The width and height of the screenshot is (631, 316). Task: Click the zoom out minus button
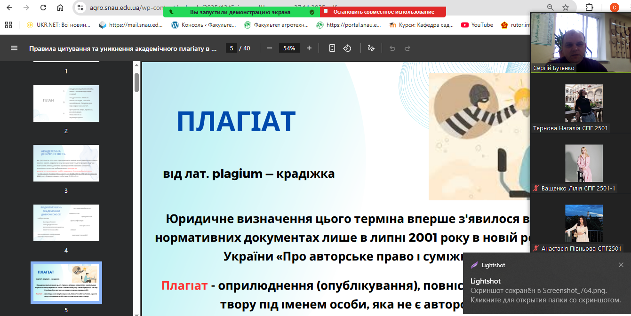click(269, 48)
